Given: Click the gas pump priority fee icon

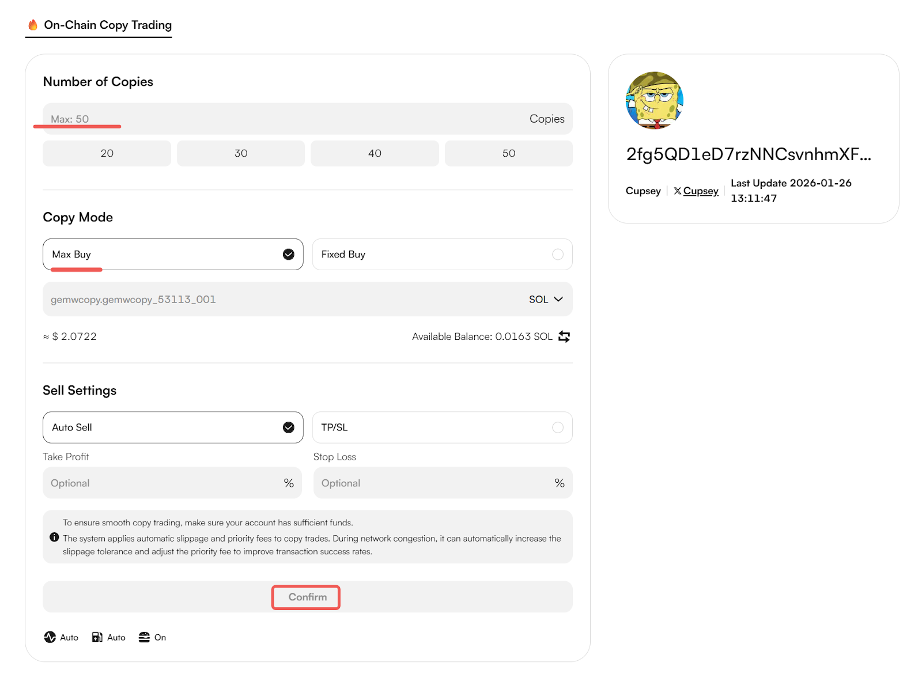Looking at the screenshot, I should click(x=97, y=637).
